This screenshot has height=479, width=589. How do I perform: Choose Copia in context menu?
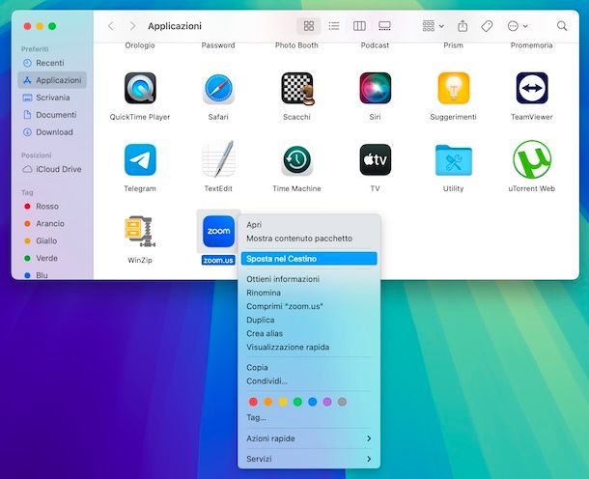click(x=309, y=367)
